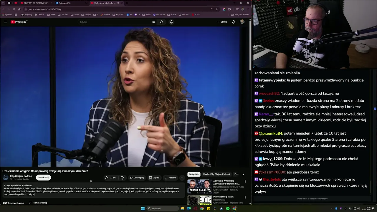The width and height of the screenshot is (377, 212).
Task: Open Spotify from taskbar
Action: [x=228, y=208]
